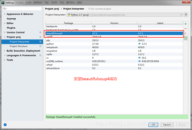Select the python package row
The width and height of the screenshot is (192, 130).
point(114,44)
